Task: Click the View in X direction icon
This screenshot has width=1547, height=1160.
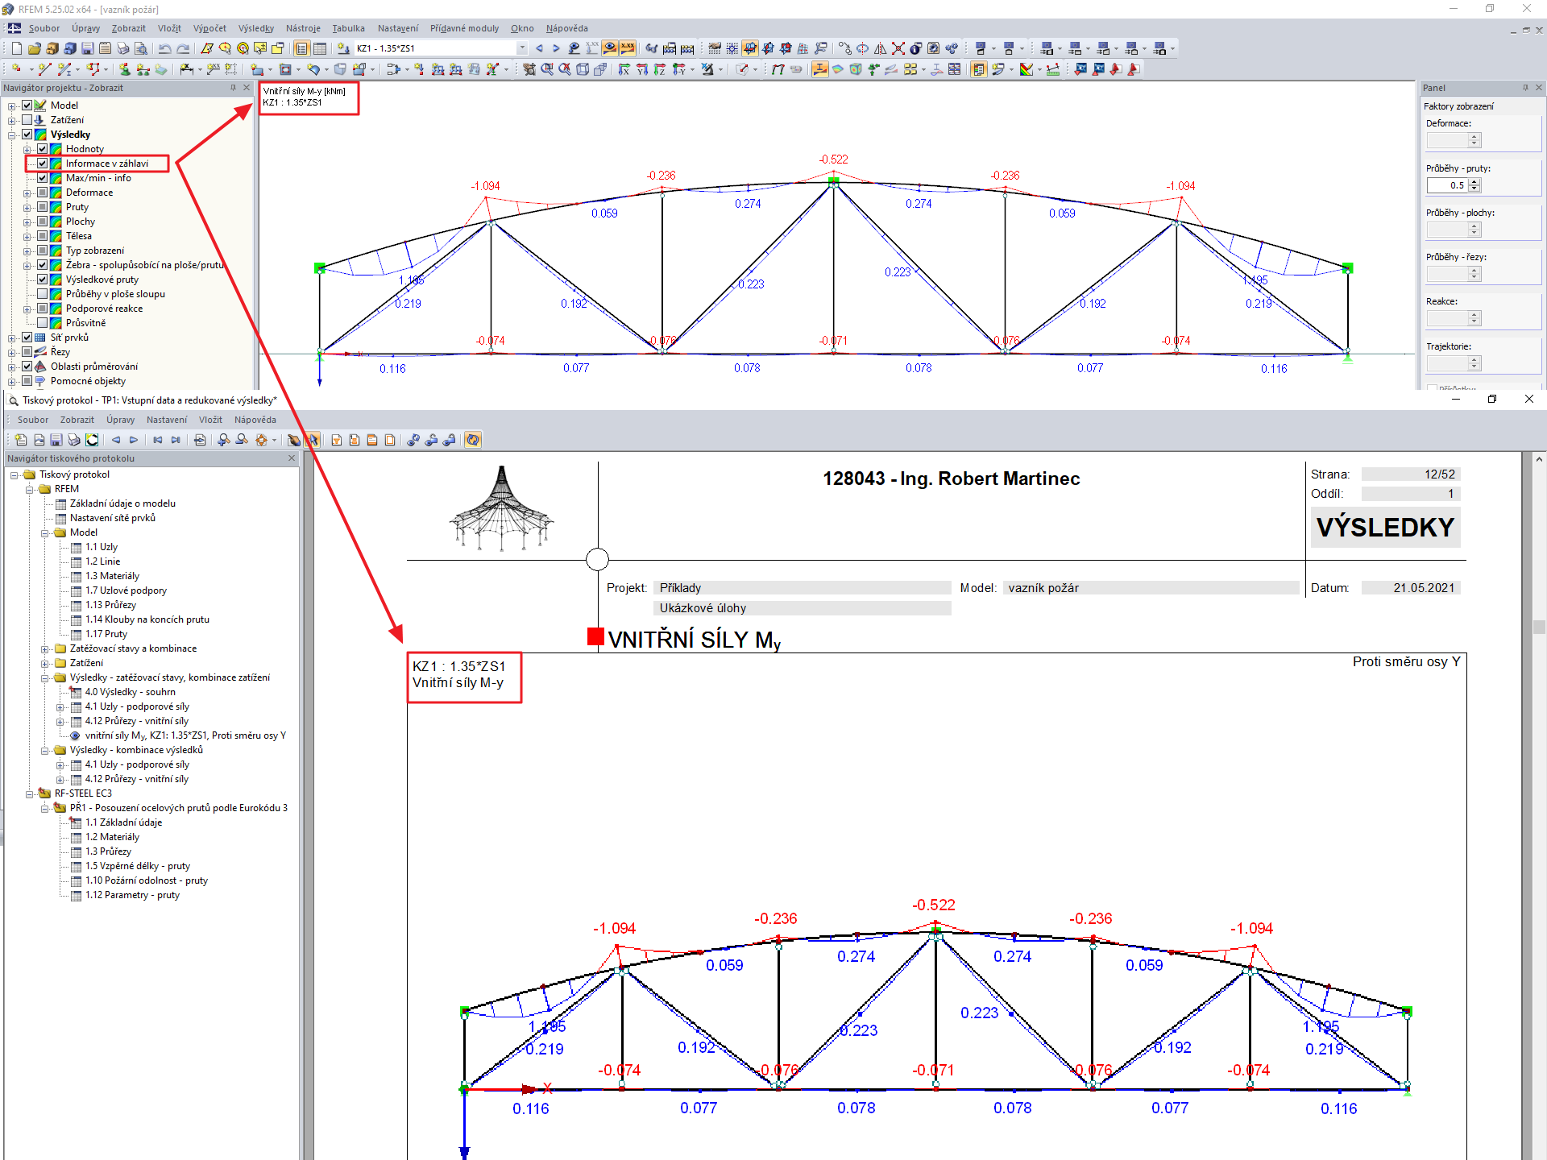Action: pyautogui.click(x=623, y=69)
